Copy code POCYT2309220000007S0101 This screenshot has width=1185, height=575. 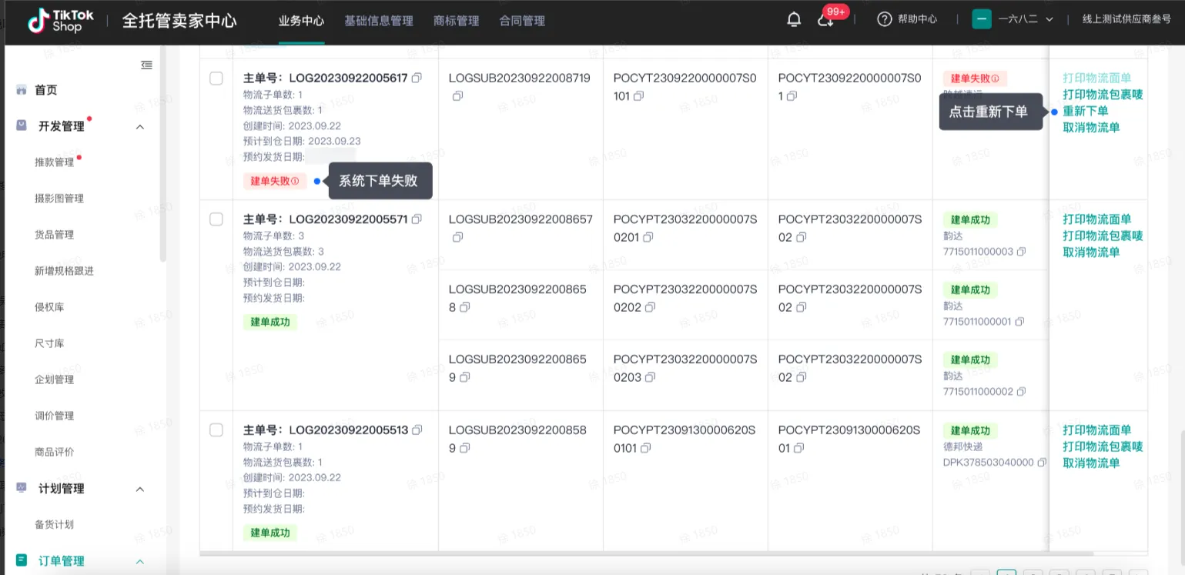click(x=638, y=96)
